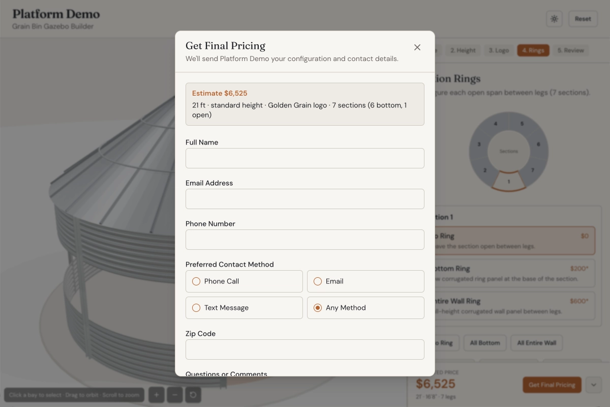Close the Get Final Pricing dialog
The image size is (610, 407).
pyautogui.click(x=417, y=47)
